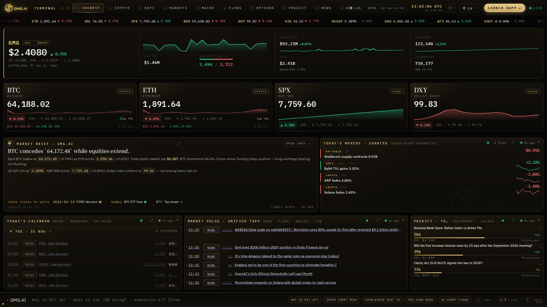Switch to the DEFI tab
This screenshot has height=307, width=547.
tap(146, 8)
